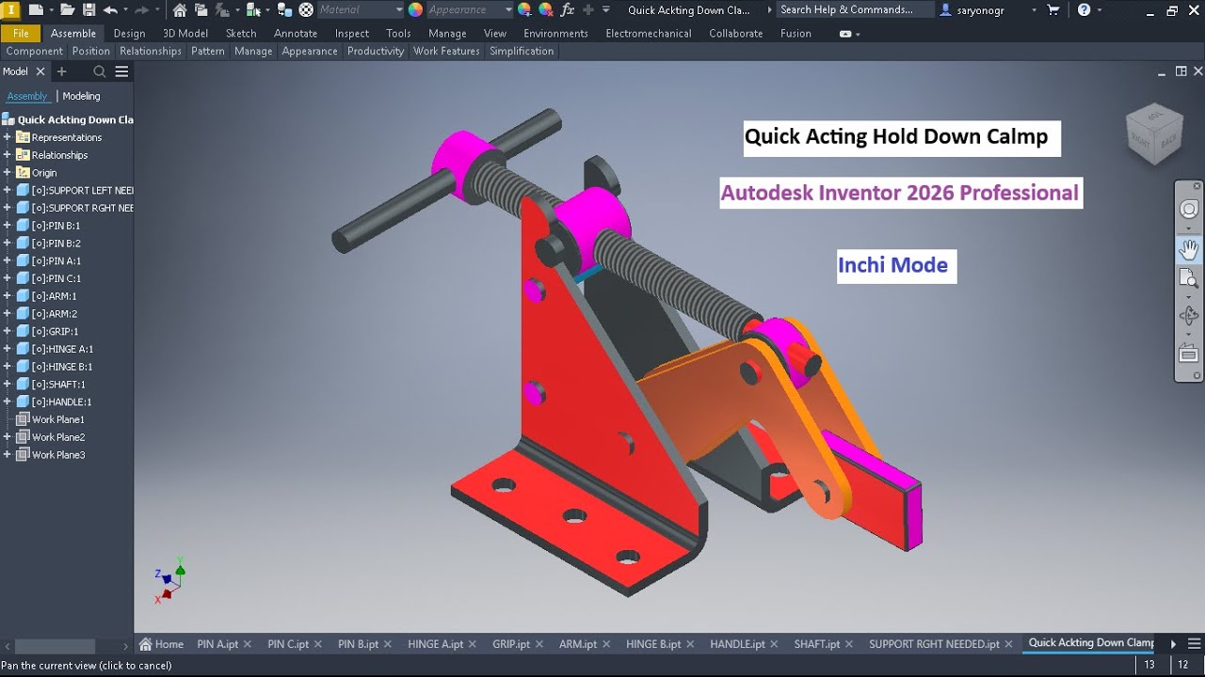Select Assembly view in browser

point(27,96)
